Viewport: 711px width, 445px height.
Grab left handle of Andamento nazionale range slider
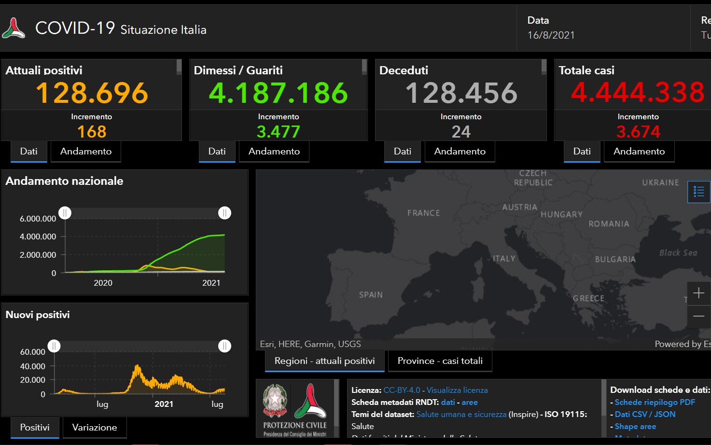(x=65, y=213)
